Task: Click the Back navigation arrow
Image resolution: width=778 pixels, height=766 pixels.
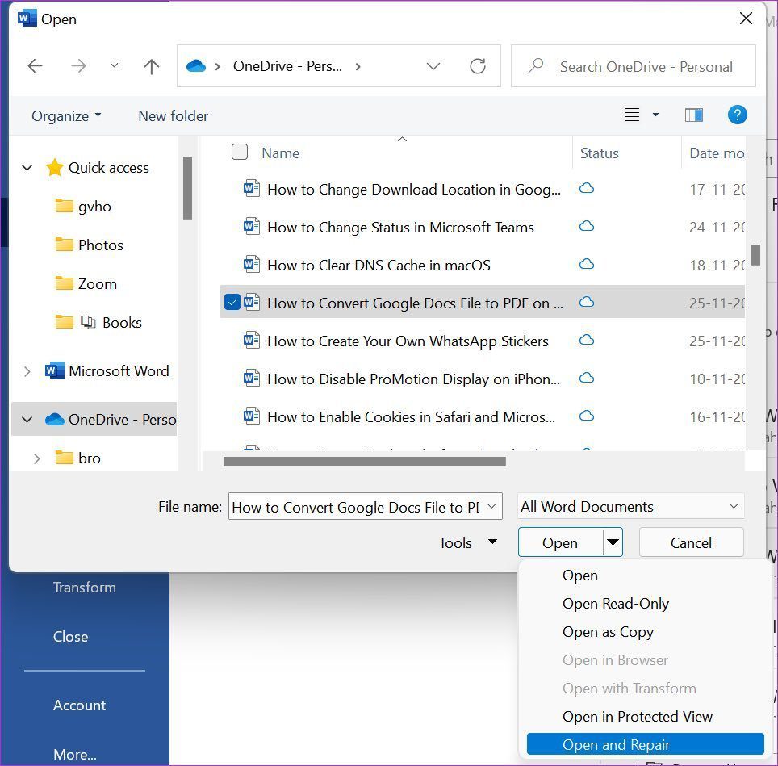Action: click(36, 66)
